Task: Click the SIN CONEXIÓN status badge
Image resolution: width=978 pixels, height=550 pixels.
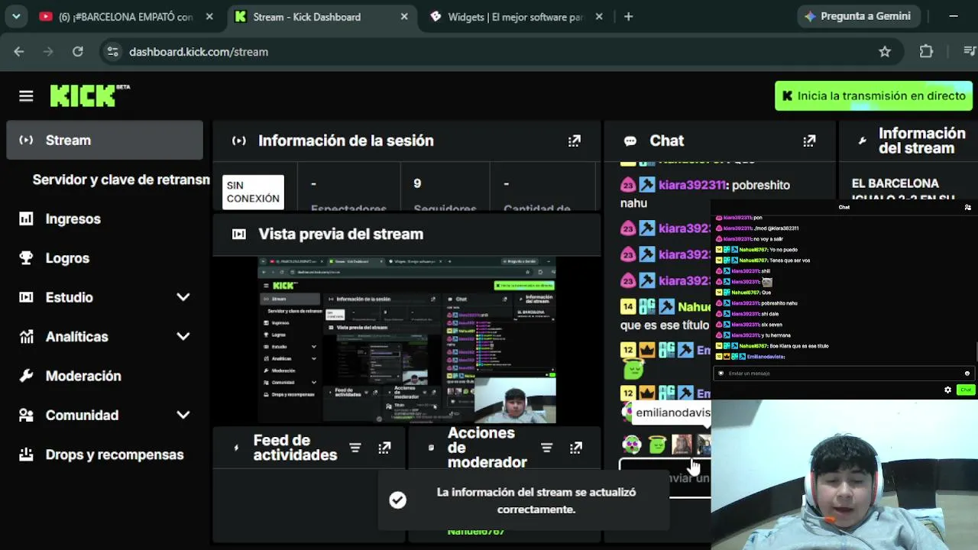Action: pos(253,192)
